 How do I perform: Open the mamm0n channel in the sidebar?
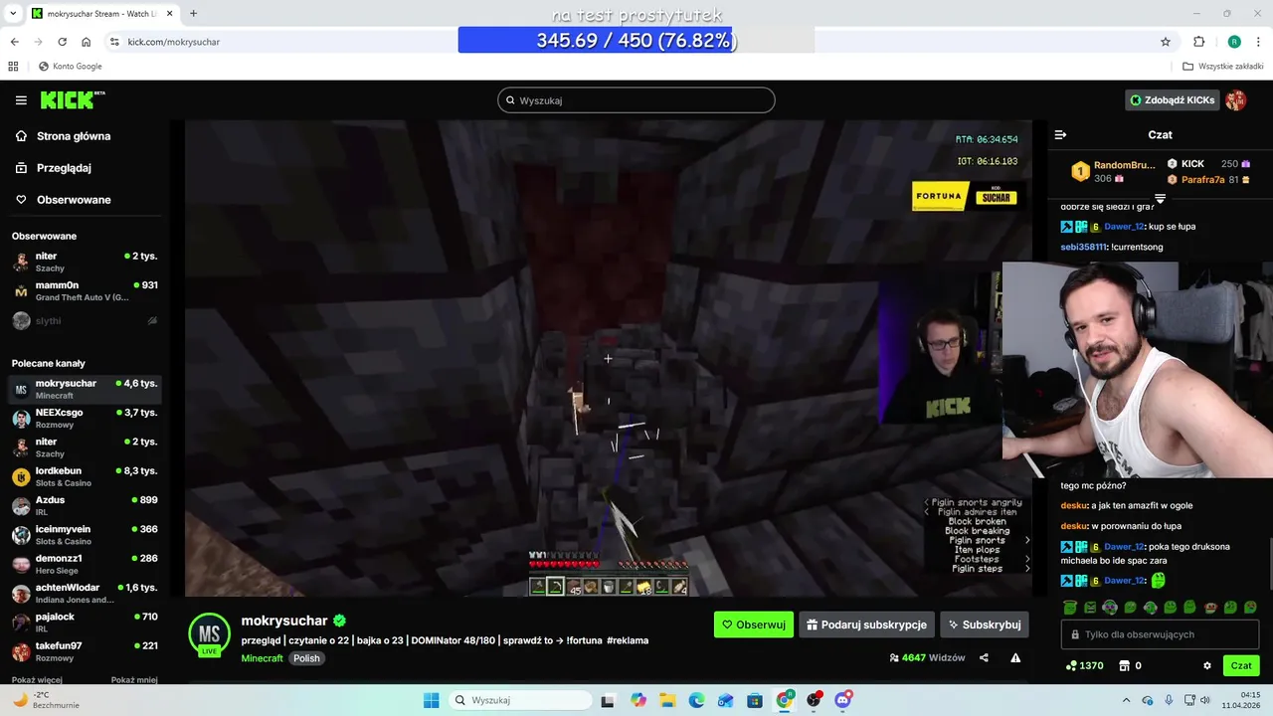85,290
